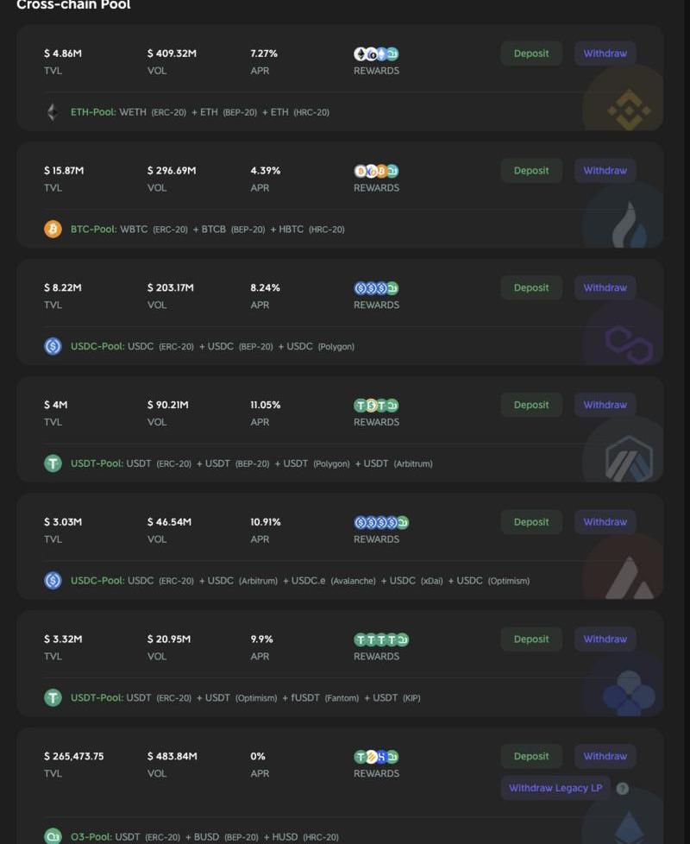Click the Bitcoin icon beside BTC-Pool
Screen dimensions: 690x844
click(53, 230)
